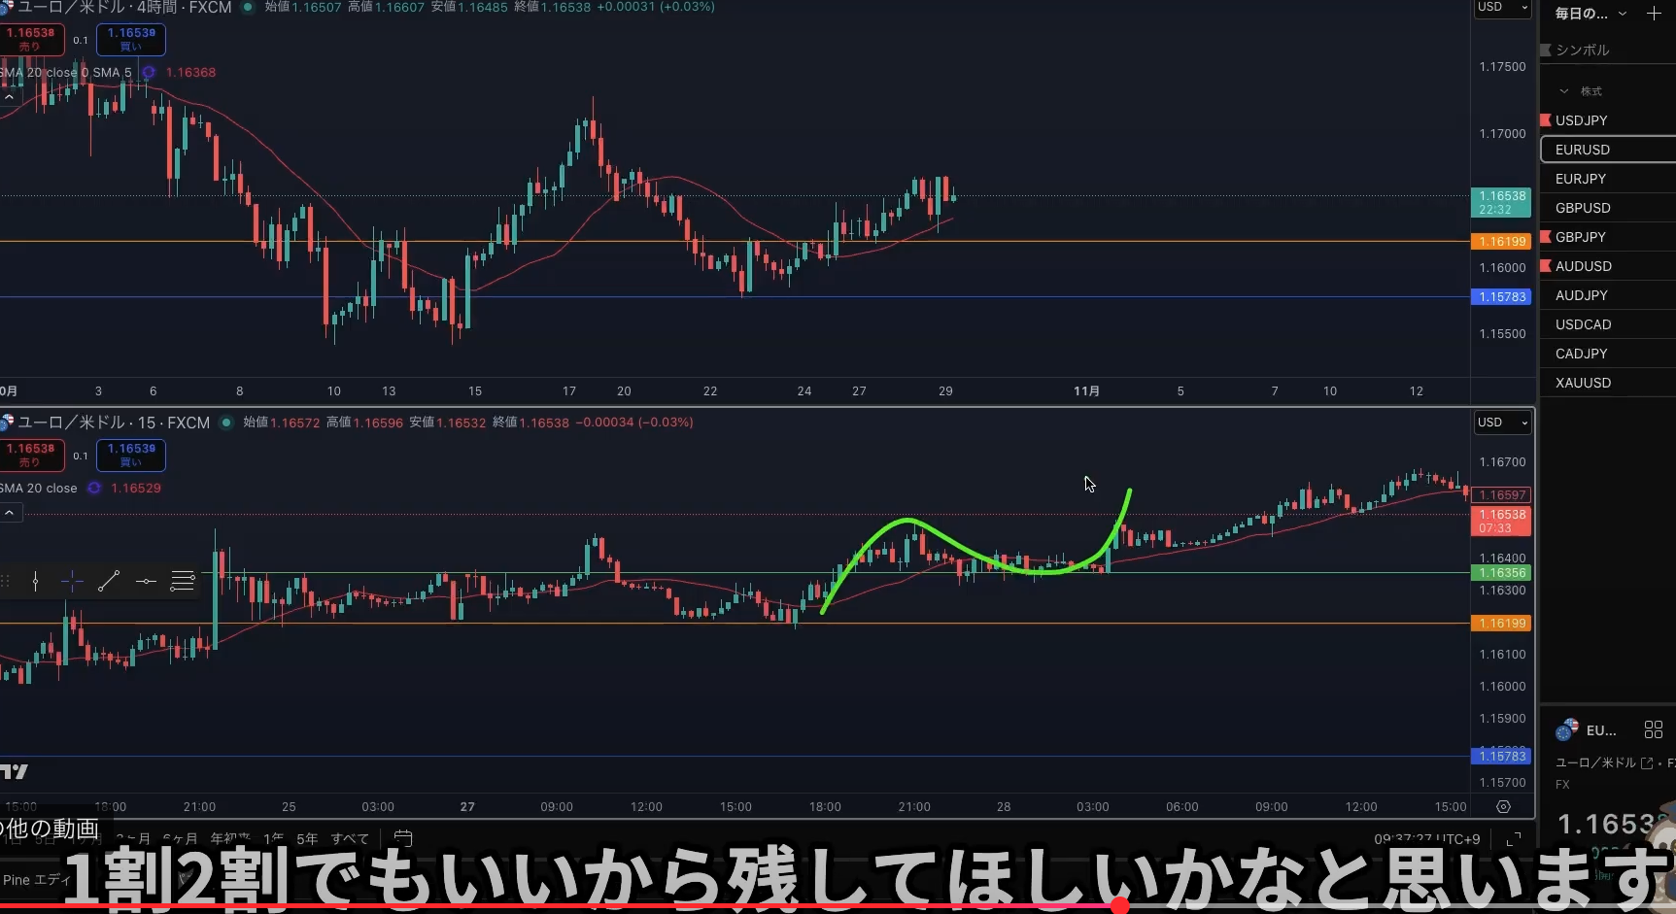Click the red flag next to AUDUSD
This screenshot has width=1676, height=914.
click(x=1546, y=266)
